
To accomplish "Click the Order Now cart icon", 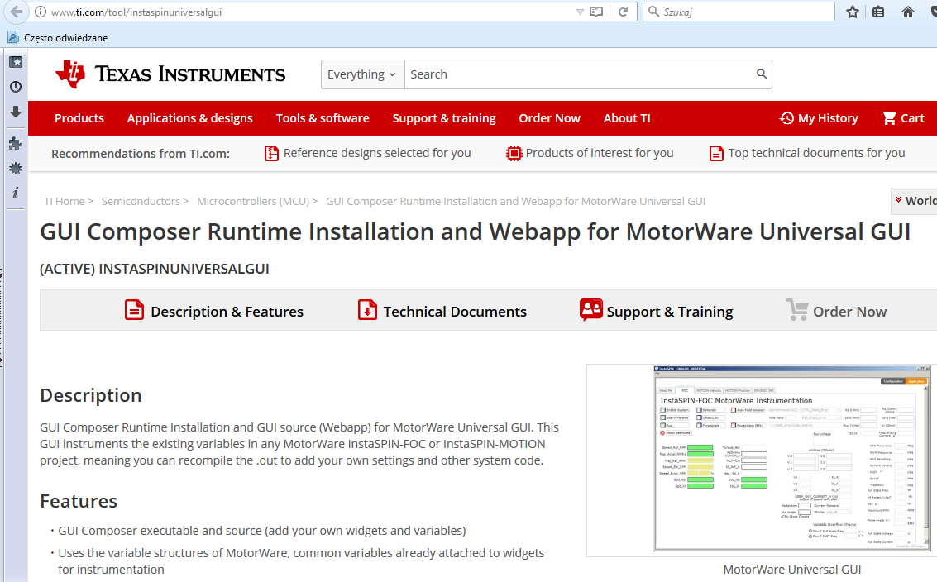I will pyautogui.click(x=797, y=309).
